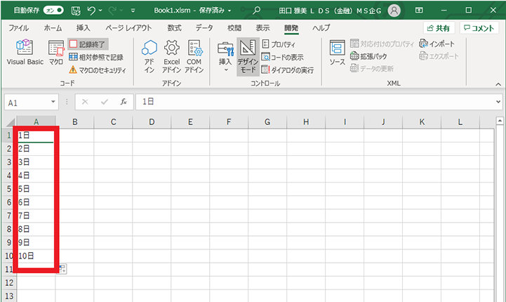Image resolution: width=506 pixels, height=302 pixels.
Task: Open Excel アドイン dialog
Action: point(171,56)
